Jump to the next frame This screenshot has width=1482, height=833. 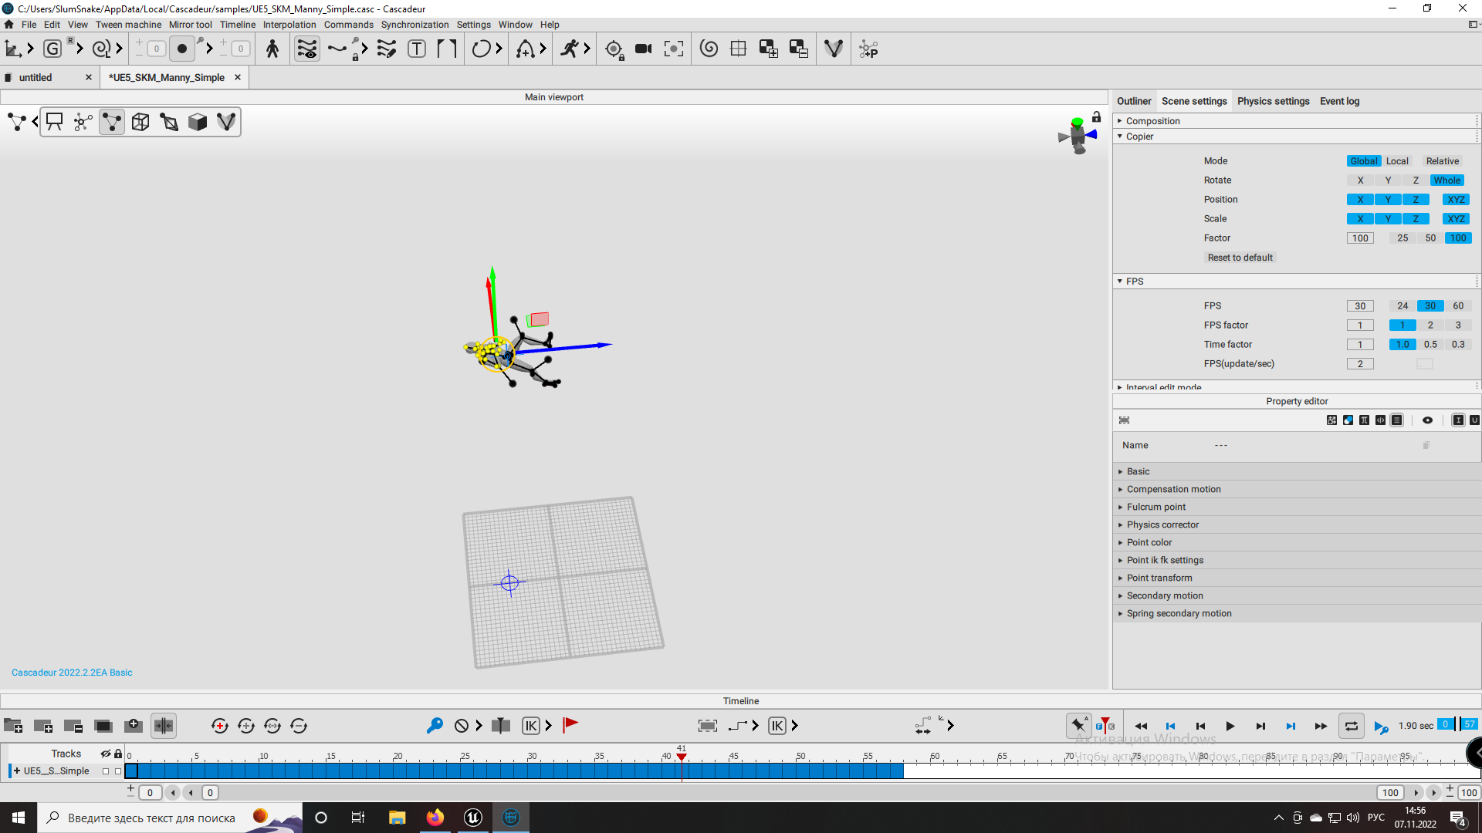coord(1260,726)
